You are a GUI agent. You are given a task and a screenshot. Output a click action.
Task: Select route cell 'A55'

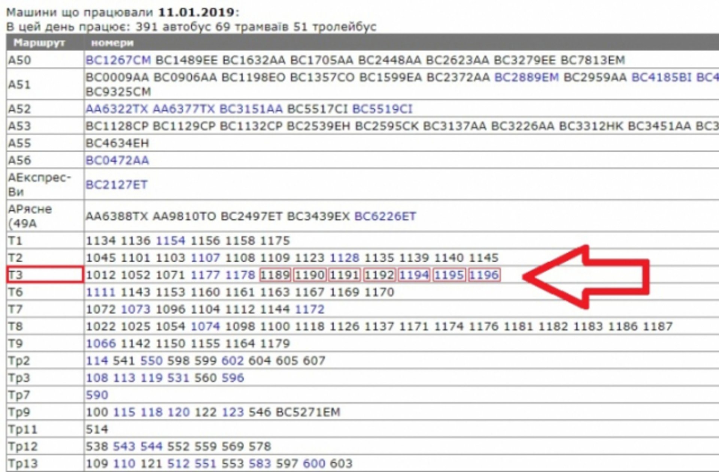[x=45, y=143]
